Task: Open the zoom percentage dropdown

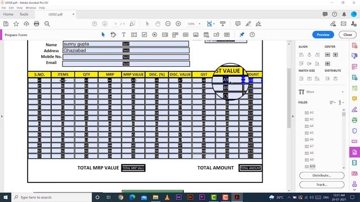Action: (199, 24)
